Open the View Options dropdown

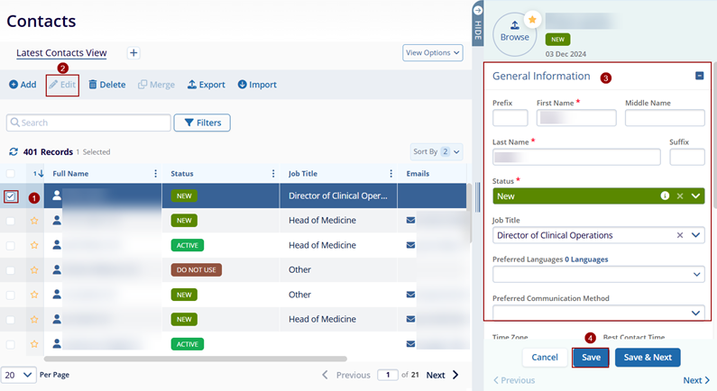(432, 53)
